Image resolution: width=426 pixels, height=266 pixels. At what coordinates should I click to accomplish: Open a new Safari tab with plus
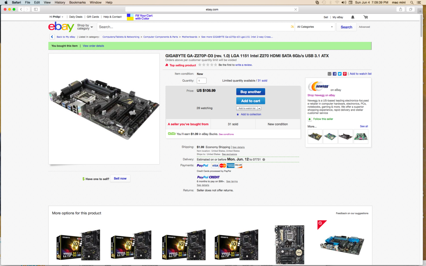point(420,11)
